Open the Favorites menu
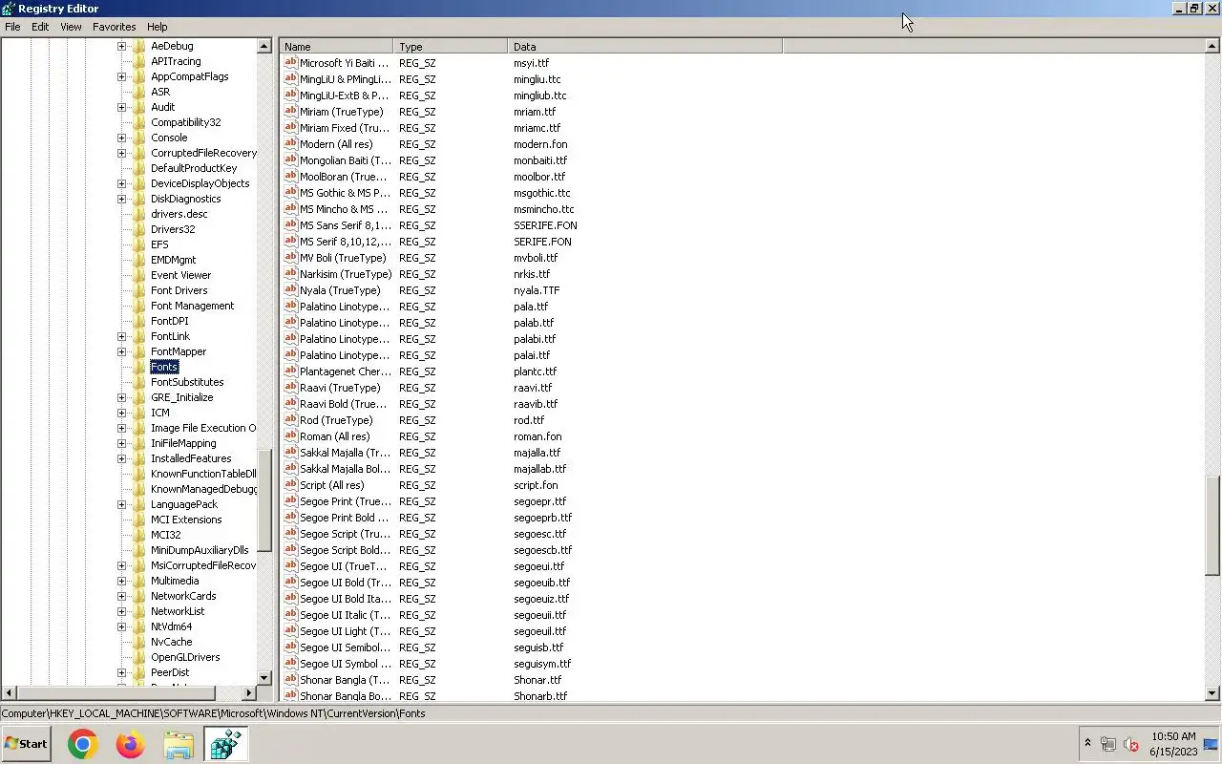The image size is (1222, 764). click(114, 27)
